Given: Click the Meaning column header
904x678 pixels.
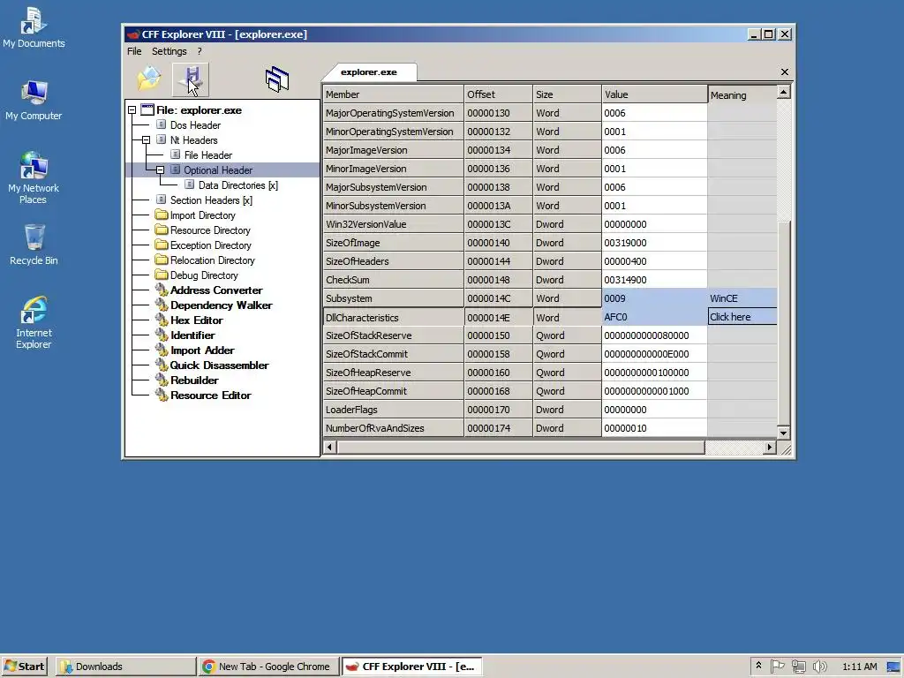Looking at the screenshot, I should click(742, 94).
